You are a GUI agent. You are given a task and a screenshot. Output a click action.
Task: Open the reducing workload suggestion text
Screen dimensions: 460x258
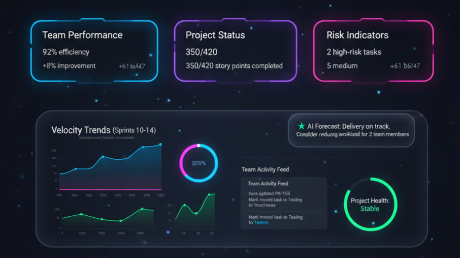pyautogui.click(x=352, y=134)
